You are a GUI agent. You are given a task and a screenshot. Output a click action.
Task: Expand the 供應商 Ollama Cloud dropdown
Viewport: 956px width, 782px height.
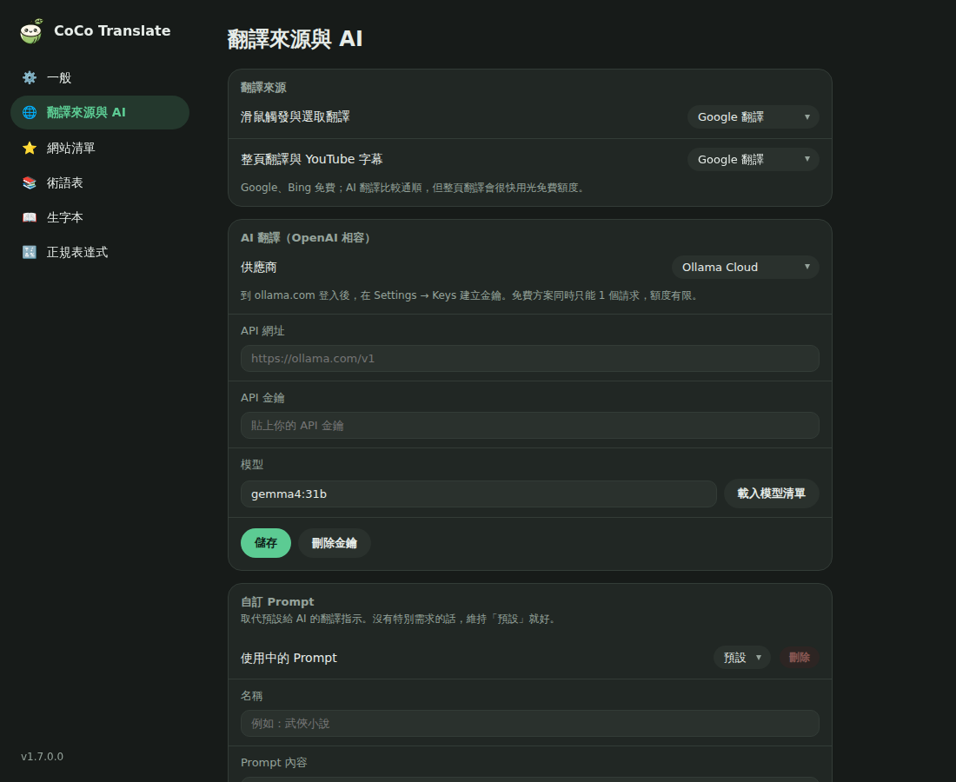tap(745, 267)
